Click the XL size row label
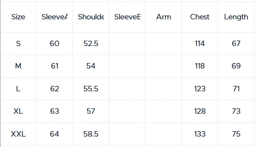The height and width of the screenshot is (147, 256). (18, 111)
